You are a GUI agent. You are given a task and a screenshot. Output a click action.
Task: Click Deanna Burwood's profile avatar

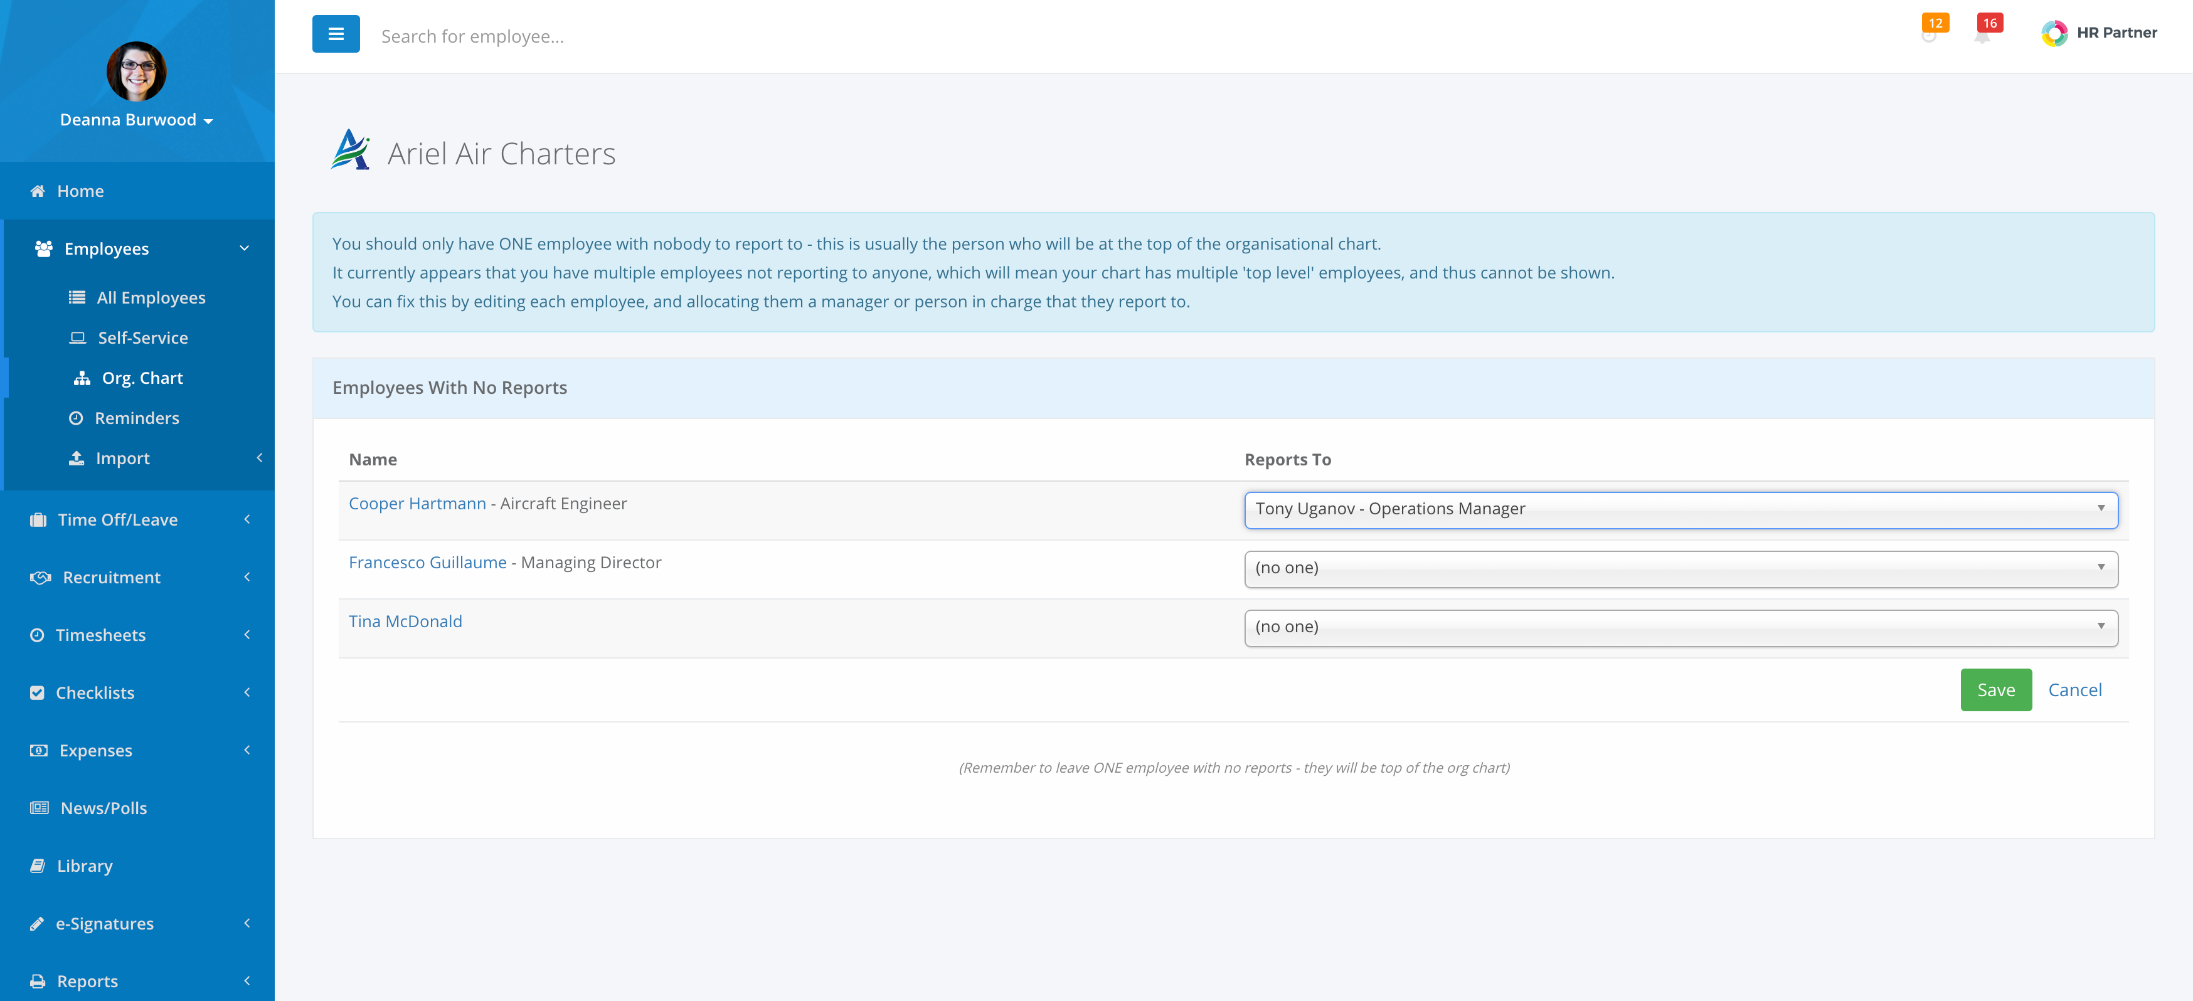[136, 71]
